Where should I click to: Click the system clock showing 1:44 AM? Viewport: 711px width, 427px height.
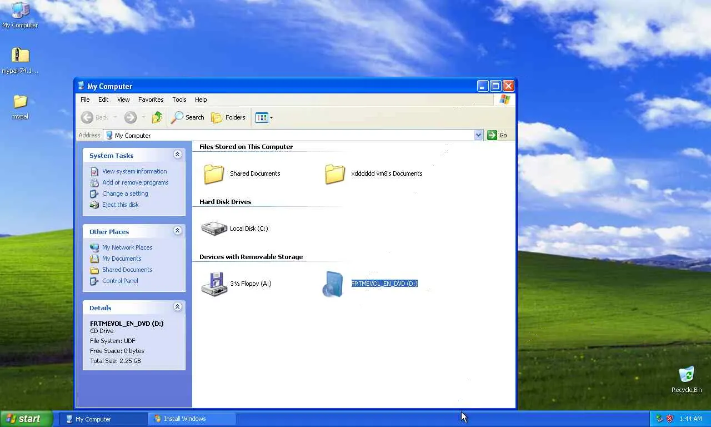(690, 419)
